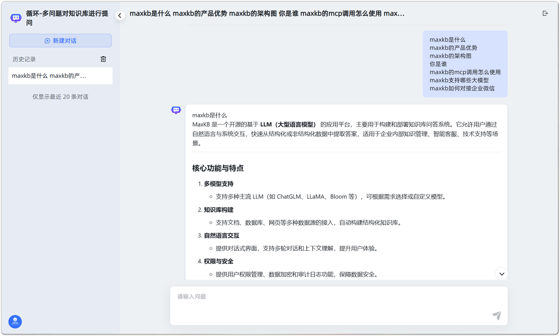This screenshot has width=560, height=336.
Task: Clear chat history with the trash icon
Action: (103, 59)
